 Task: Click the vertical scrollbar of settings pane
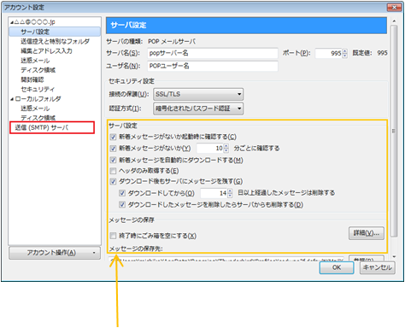pos(394,131)
